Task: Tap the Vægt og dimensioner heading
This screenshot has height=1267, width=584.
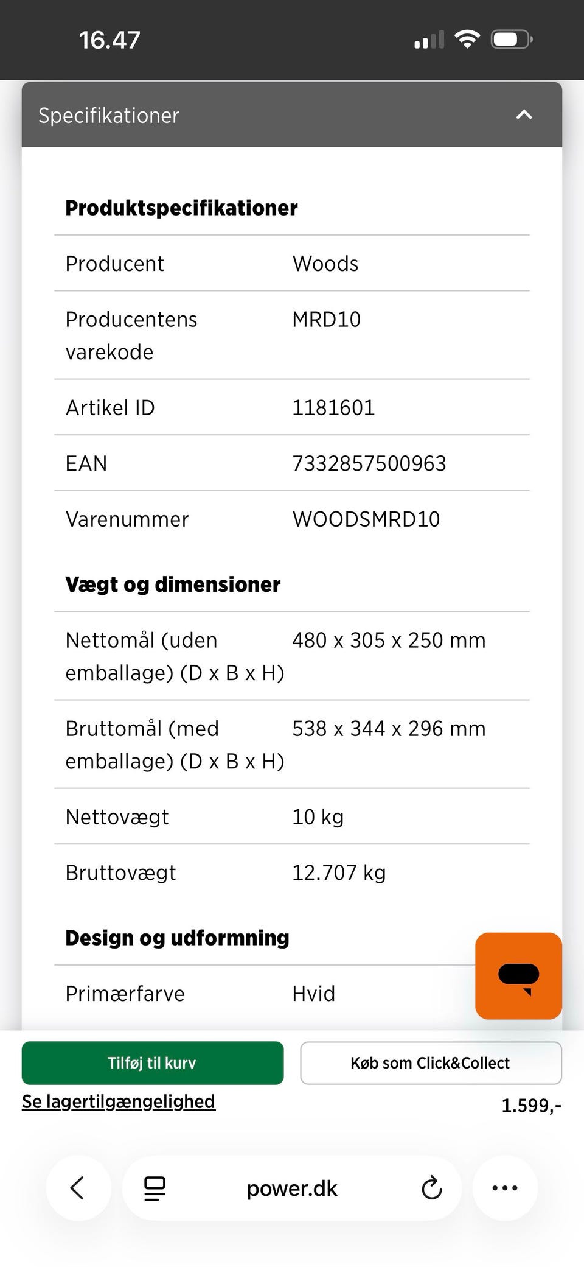Action: click(x=173, y=584)
